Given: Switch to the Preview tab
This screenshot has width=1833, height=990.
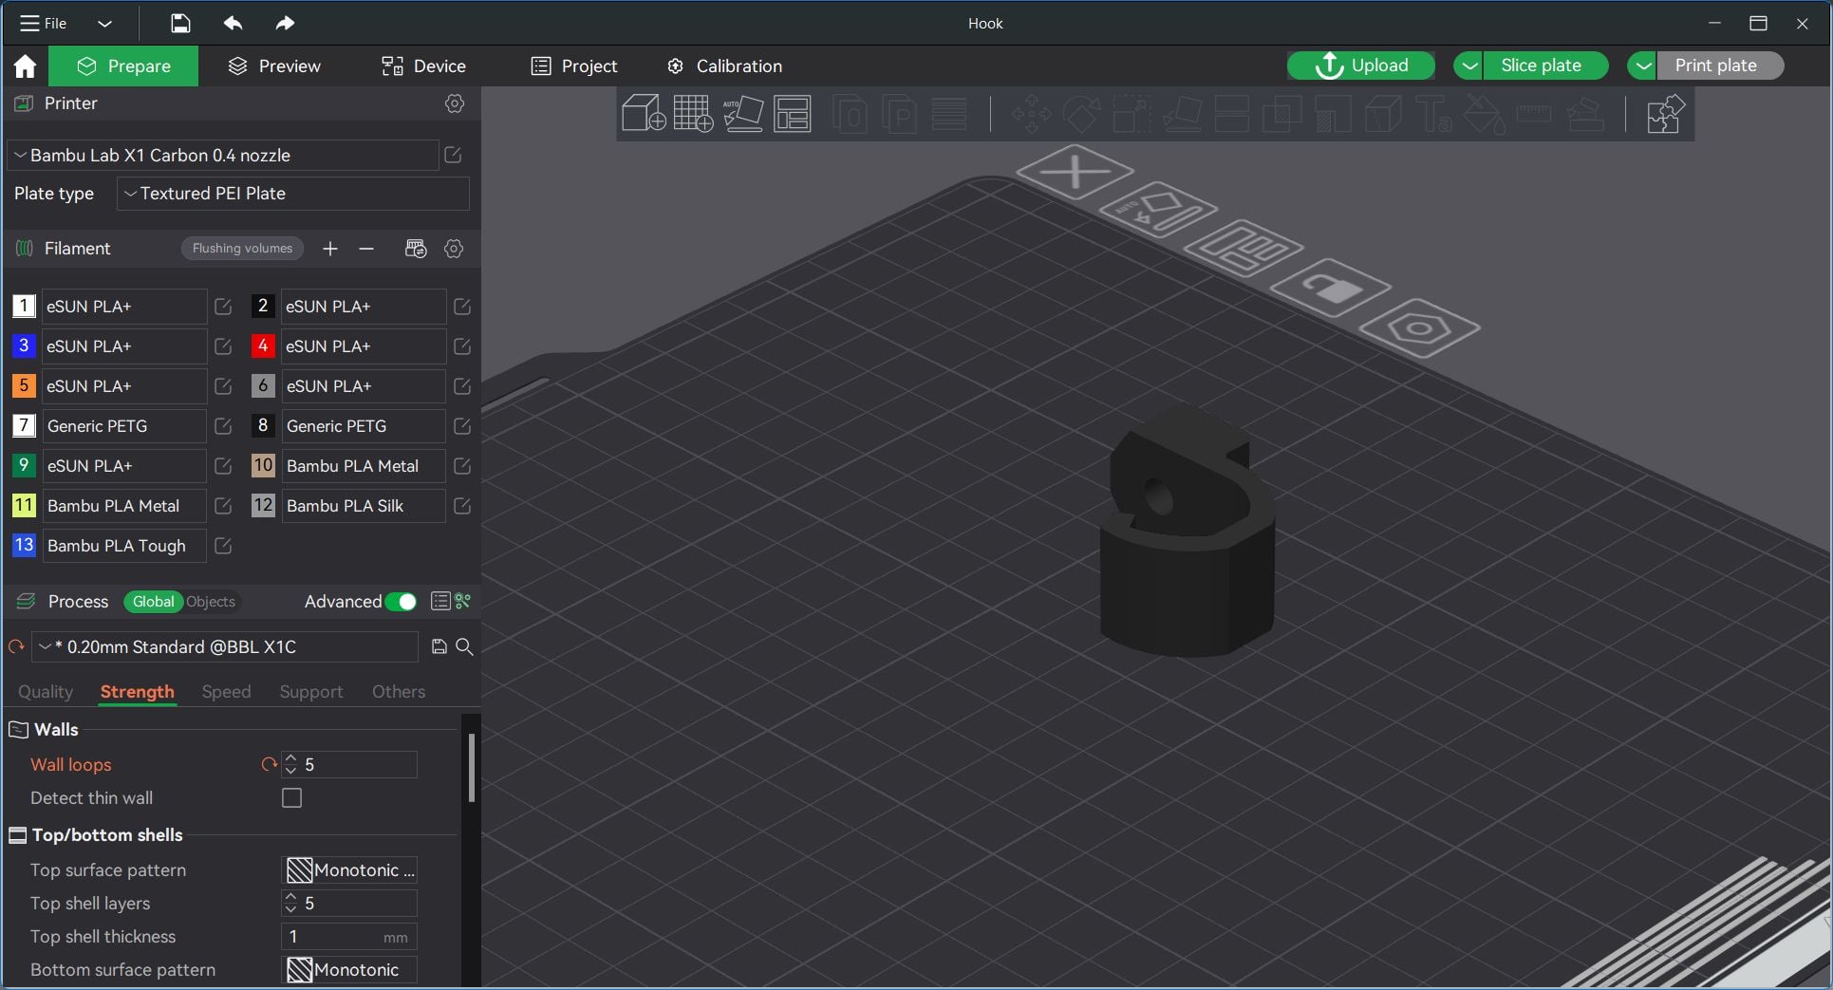Looking at the screenshot, I should click(x=274, y=65).
